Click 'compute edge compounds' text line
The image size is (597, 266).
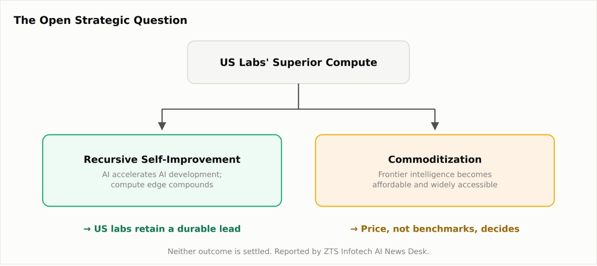pos(162,185)
